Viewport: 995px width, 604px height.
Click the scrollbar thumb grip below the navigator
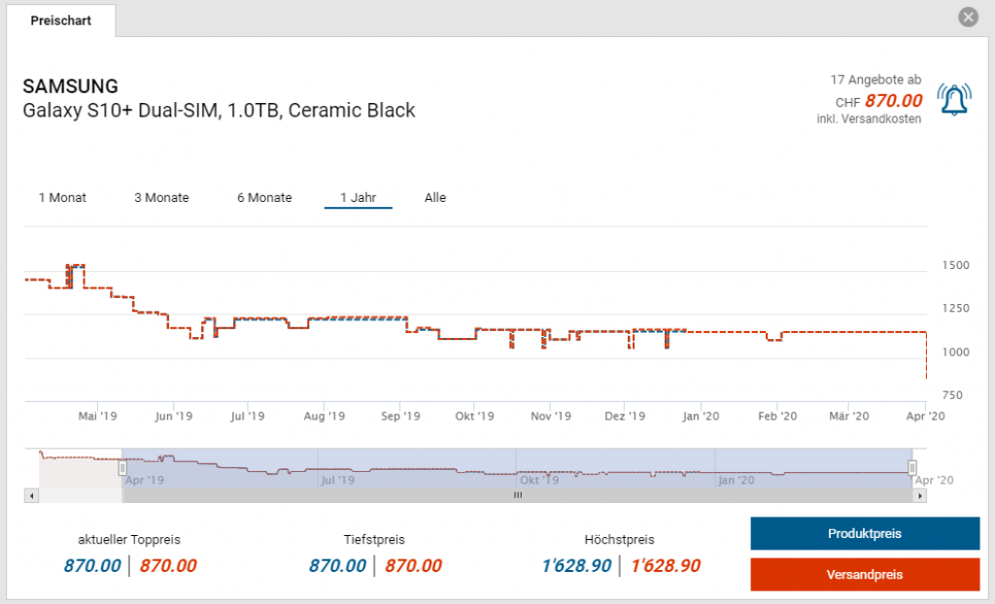[x=518, y=495]
